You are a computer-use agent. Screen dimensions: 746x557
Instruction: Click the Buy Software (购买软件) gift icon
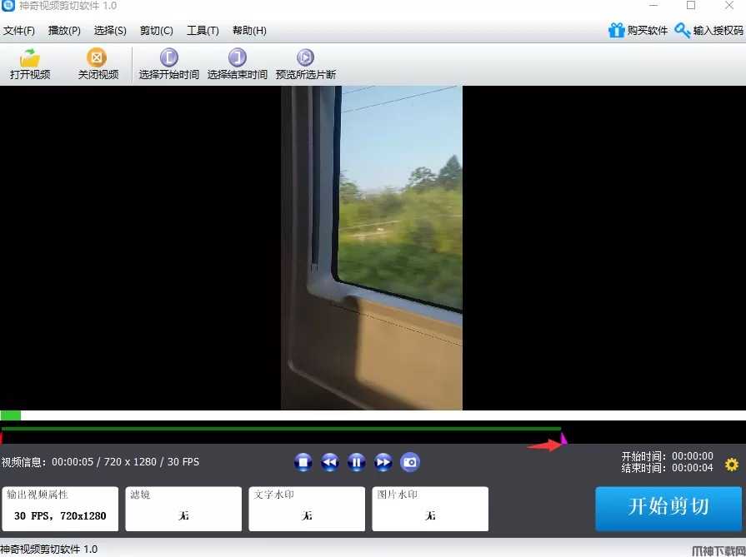coord(616,31)
